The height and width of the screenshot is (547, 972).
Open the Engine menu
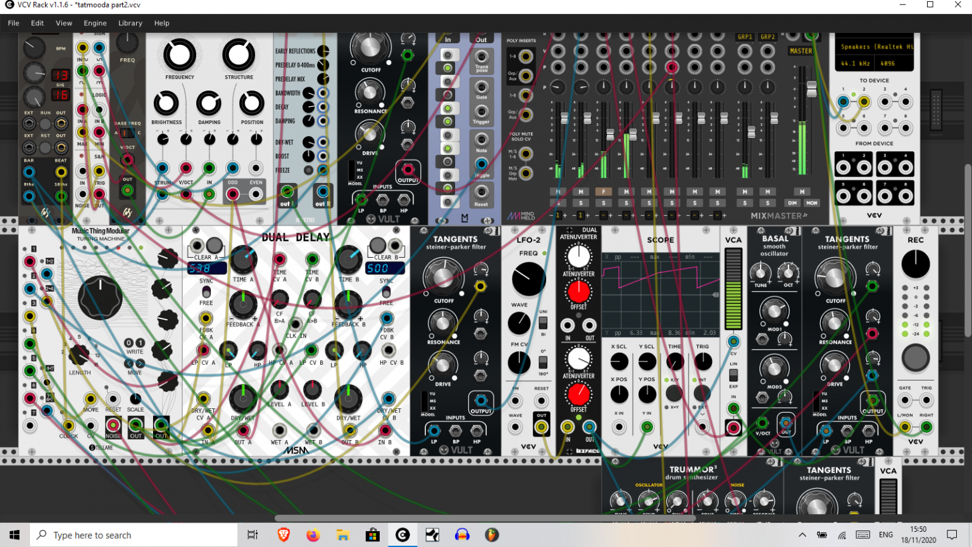point(95,23)
